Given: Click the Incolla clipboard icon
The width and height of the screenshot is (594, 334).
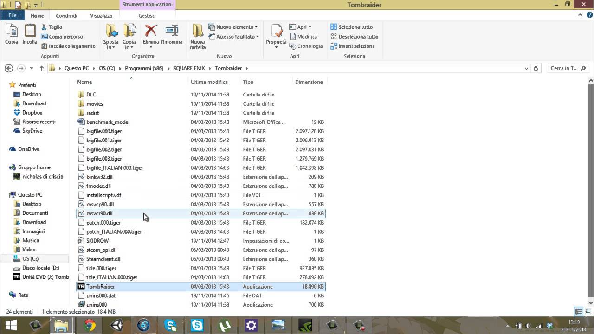Looking at the screenshot, I should pyautogui.click(x=30, y=34).
